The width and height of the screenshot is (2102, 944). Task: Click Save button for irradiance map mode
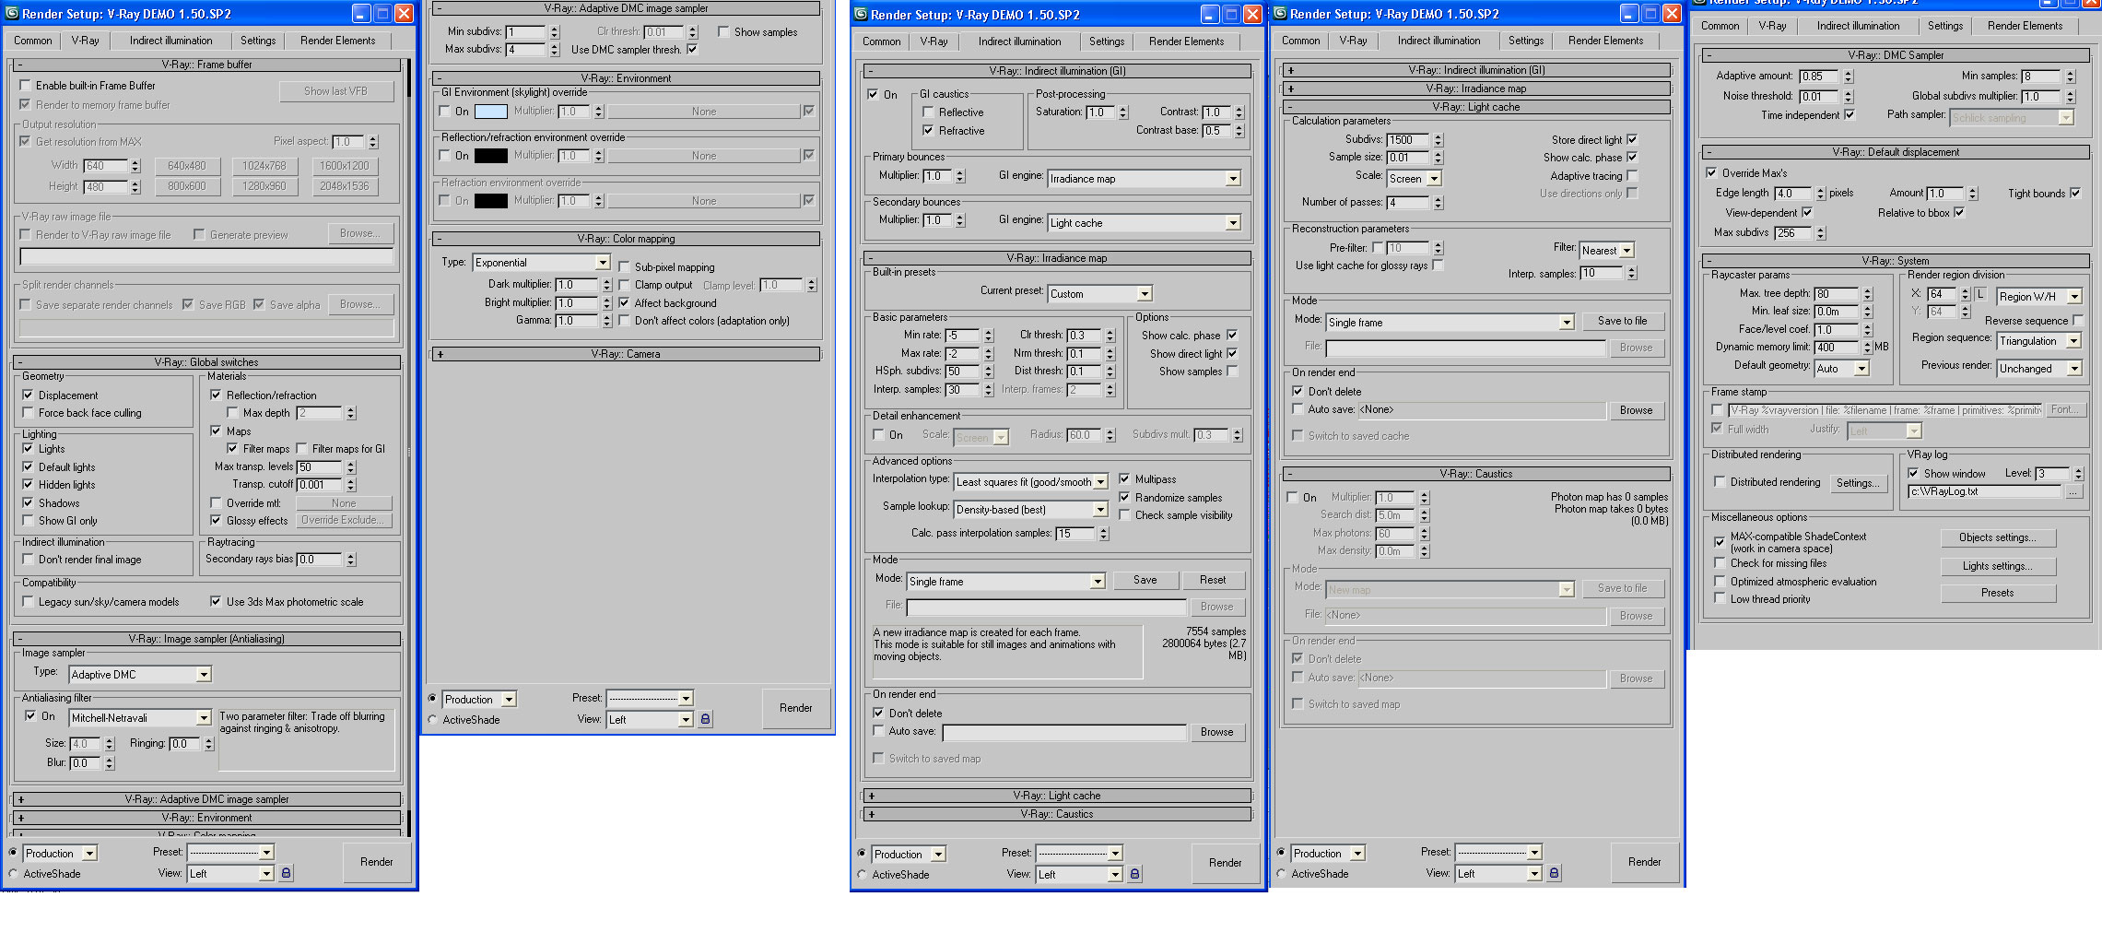point(1145,580)
